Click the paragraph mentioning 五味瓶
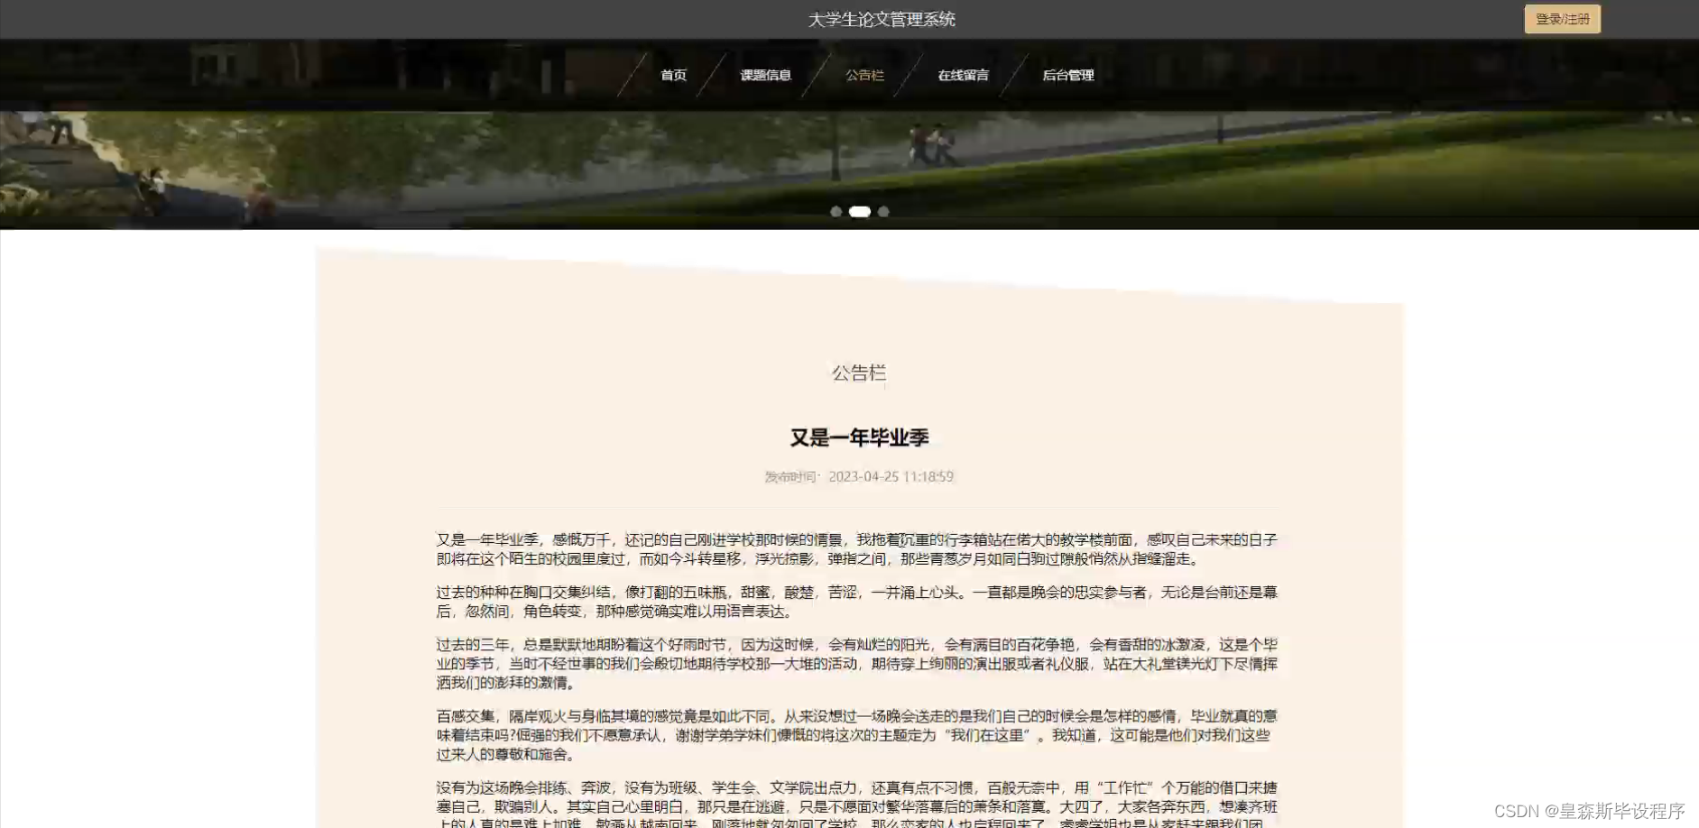The image size is (1699, 828). (x=857, y=601)
